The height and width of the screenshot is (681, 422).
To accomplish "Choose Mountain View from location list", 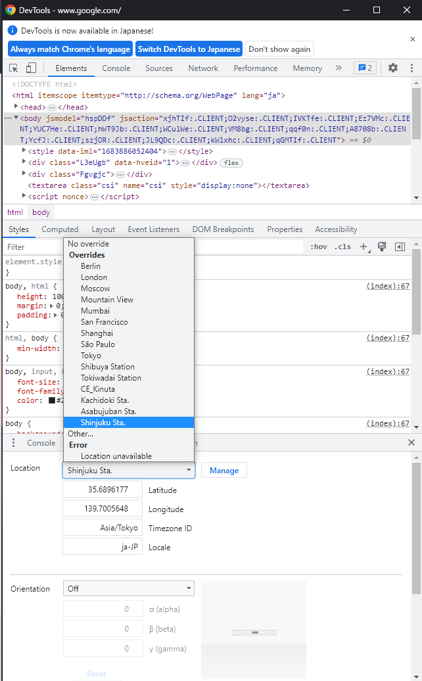I will (129, 300).
